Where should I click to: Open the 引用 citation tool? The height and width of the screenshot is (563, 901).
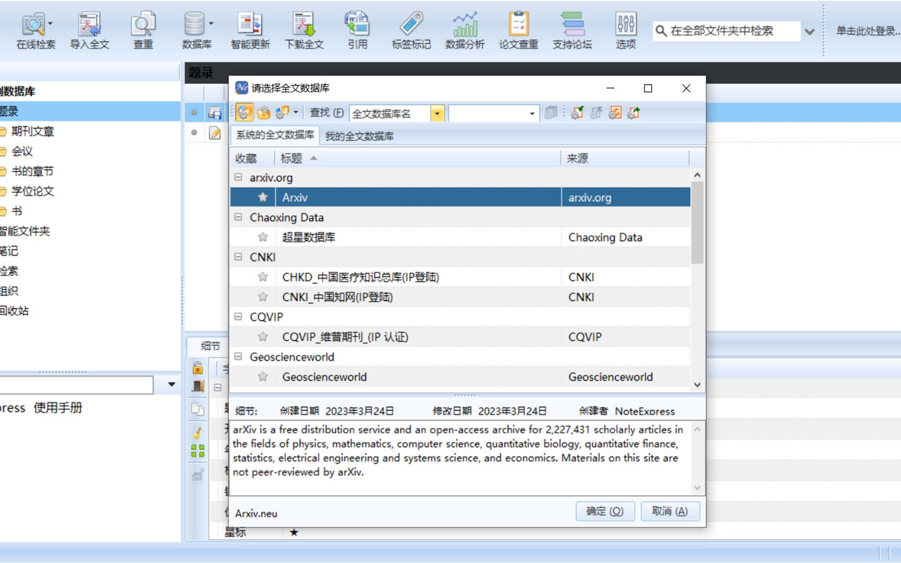click(x=357, y=31)
